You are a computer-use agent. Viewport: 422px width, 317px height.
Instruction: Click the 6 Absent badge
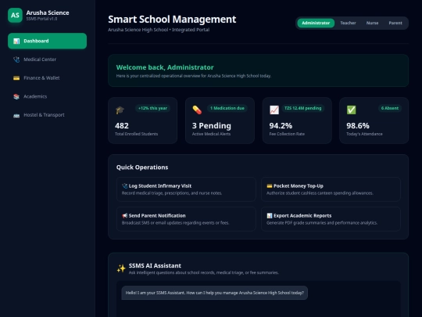pos(390,108)
